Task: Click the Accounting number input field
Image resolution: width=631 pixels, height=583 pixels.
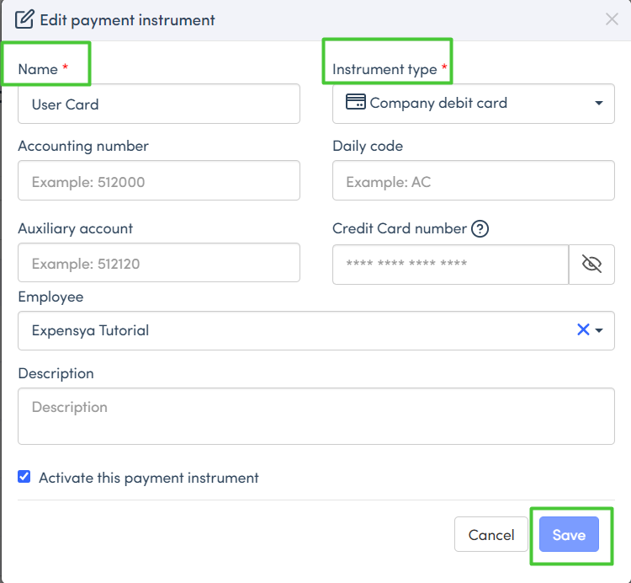Action: pos(158,181)
